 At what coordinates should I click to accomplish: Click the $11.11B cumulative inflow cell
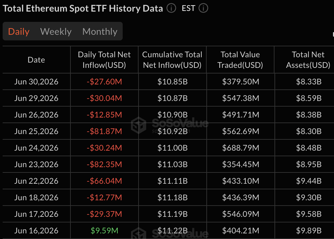coord(173,181)
